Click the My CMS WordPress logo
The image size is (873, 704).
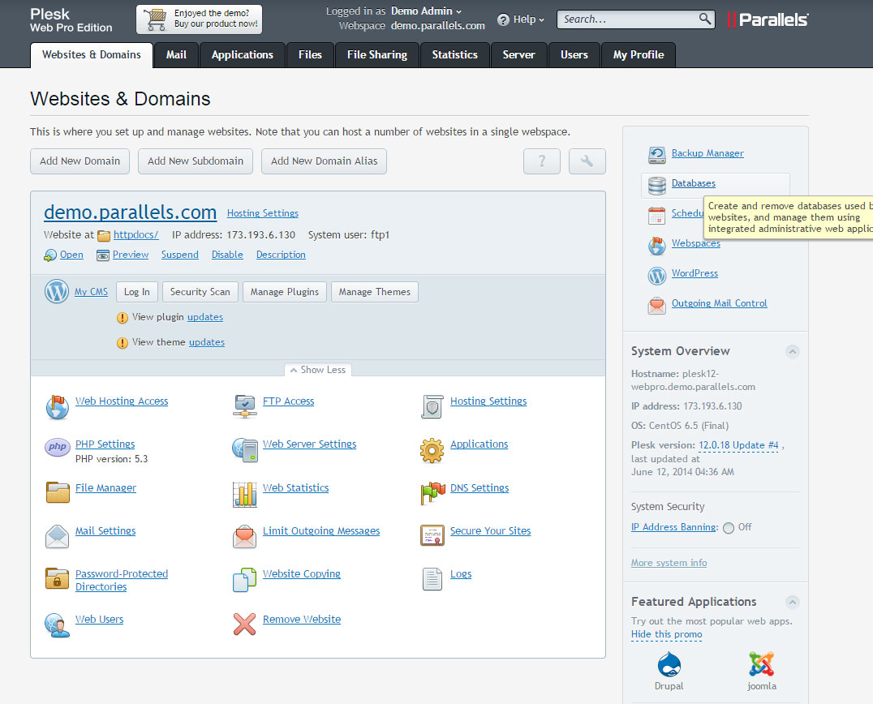point(57,292)
